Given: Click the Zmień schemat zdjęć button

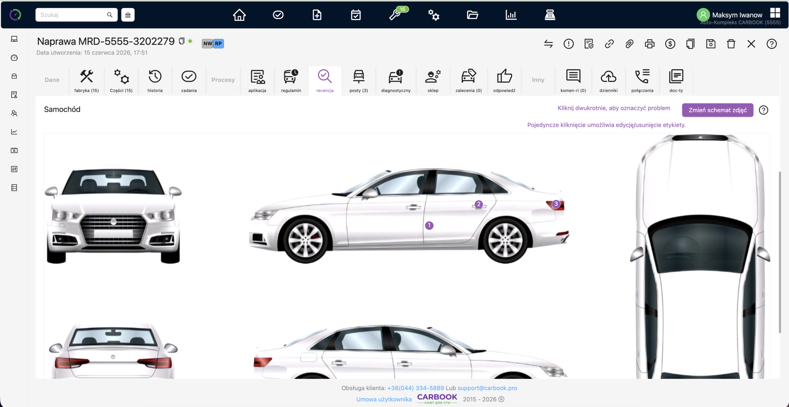Looking at the screenshot, I should (x=718, y=110).
